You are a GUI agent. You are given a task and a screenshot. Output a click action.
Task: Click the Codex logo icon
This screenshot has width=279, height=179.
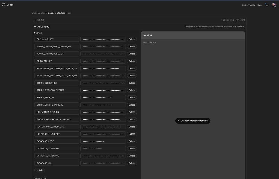[4, 5]
